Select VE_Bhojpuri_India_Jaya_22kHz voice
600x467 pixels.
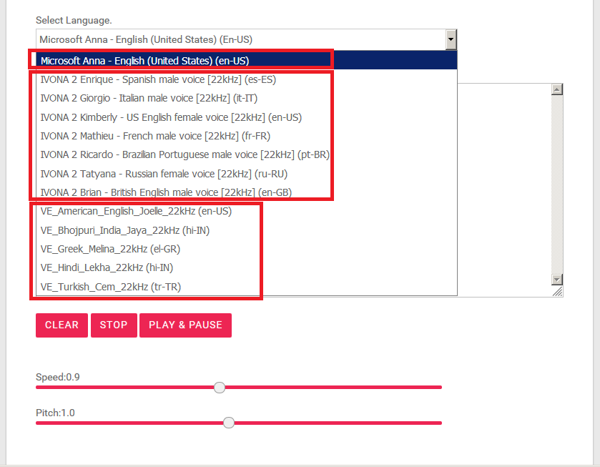247,230
